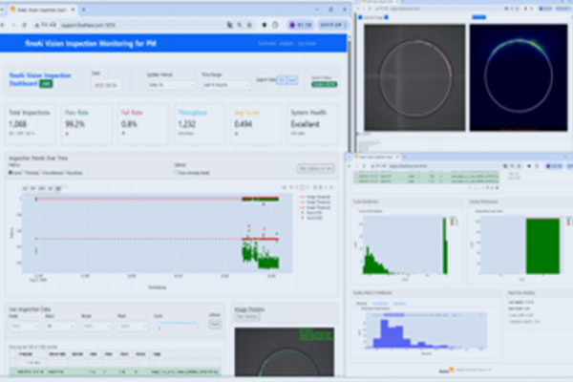Open the Dashboard link in the blue header

(266, 44)
